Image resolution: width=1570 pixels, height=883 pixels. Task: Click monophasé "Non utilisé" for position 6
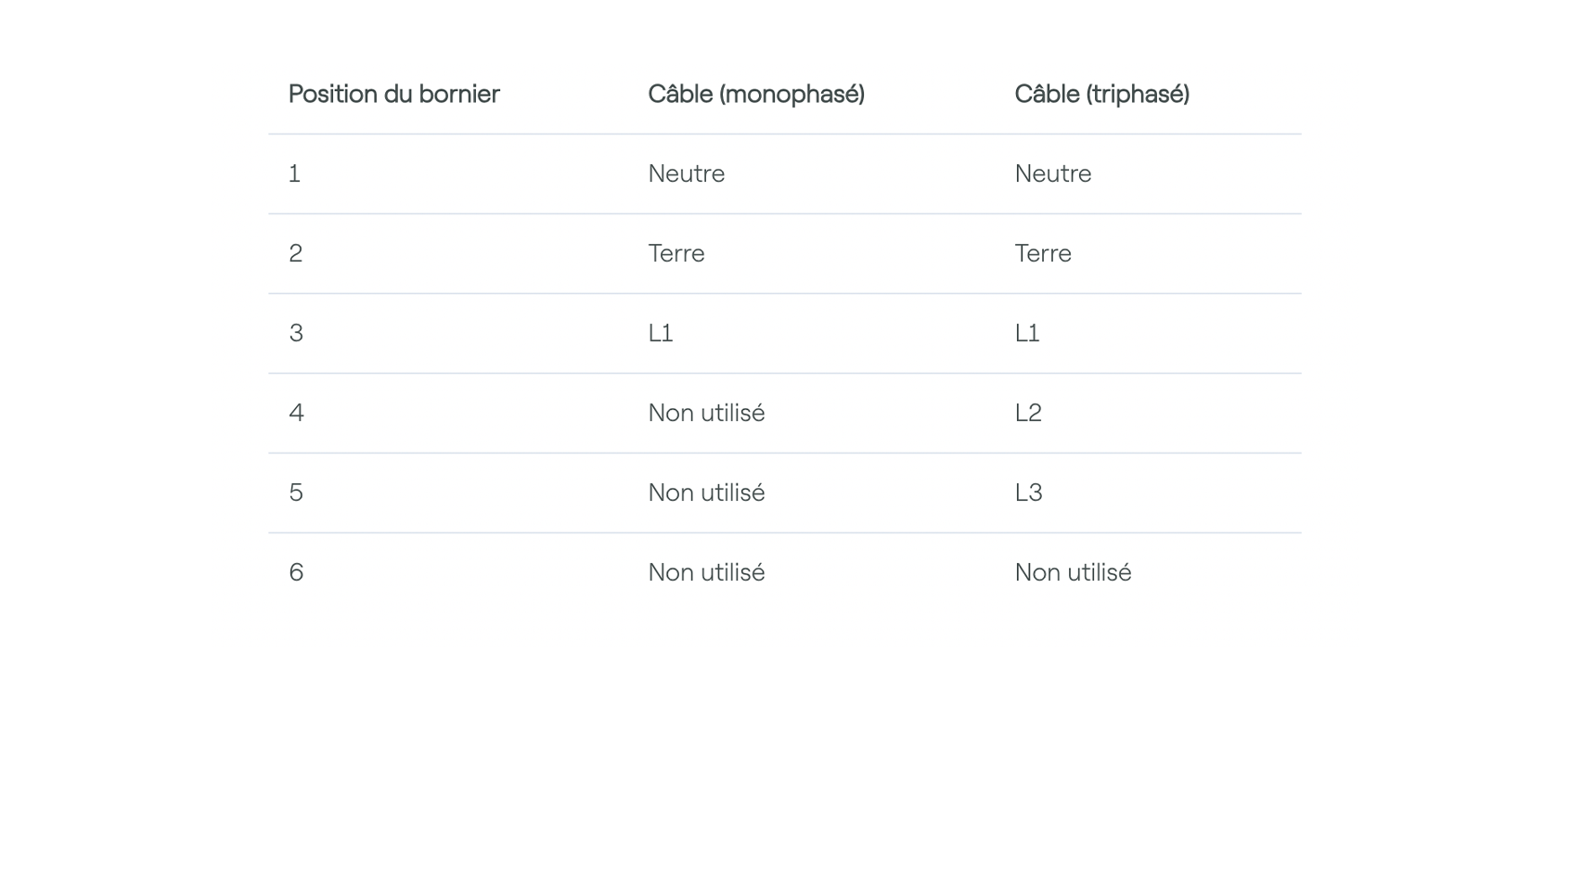click(x=706, y=572)
